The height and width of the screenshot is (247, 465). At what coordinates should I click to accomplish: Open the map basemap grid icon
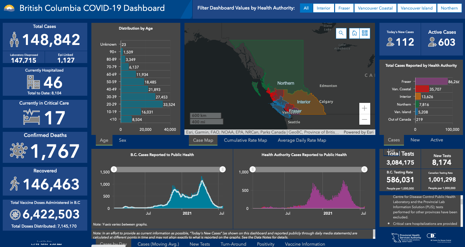[365, 33]
